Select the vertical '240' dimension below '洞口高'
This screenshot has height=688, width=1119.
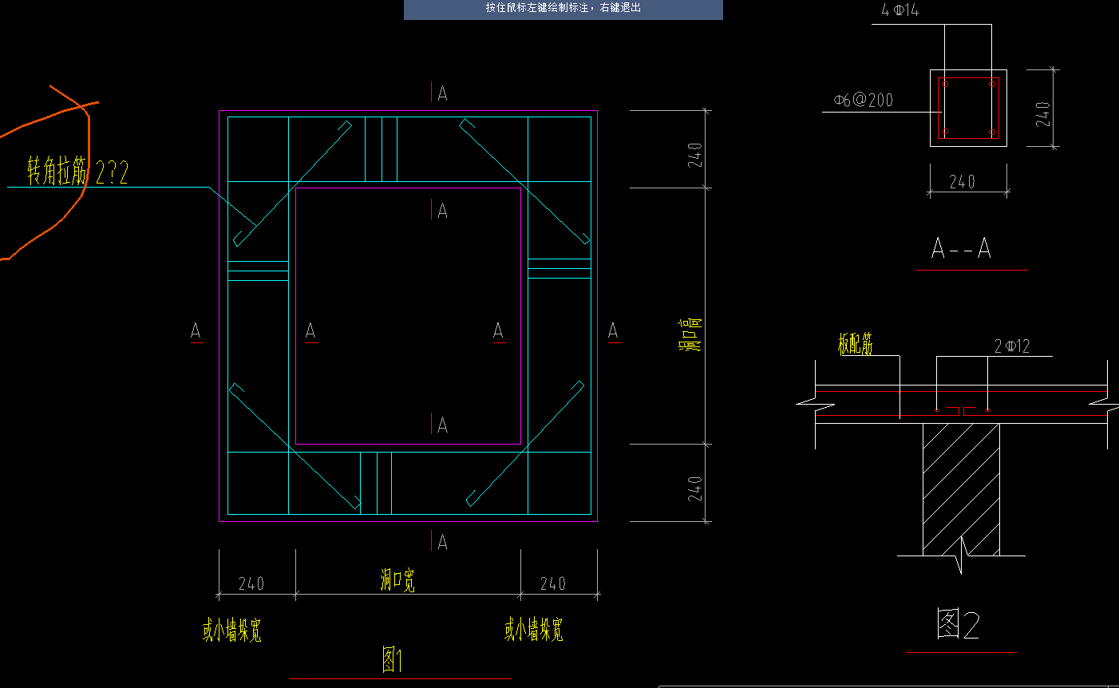(x=694, y=489)
